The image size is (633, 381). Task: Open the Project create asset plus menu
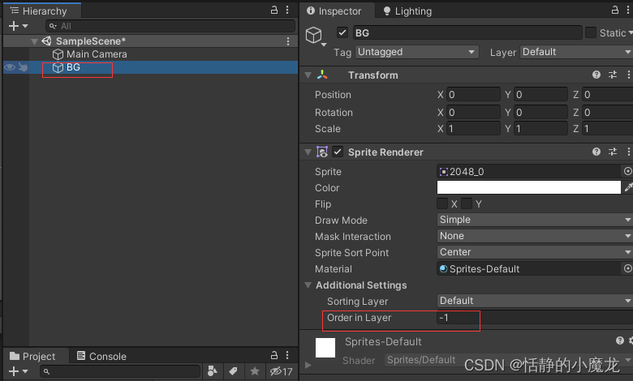(18, 371)
